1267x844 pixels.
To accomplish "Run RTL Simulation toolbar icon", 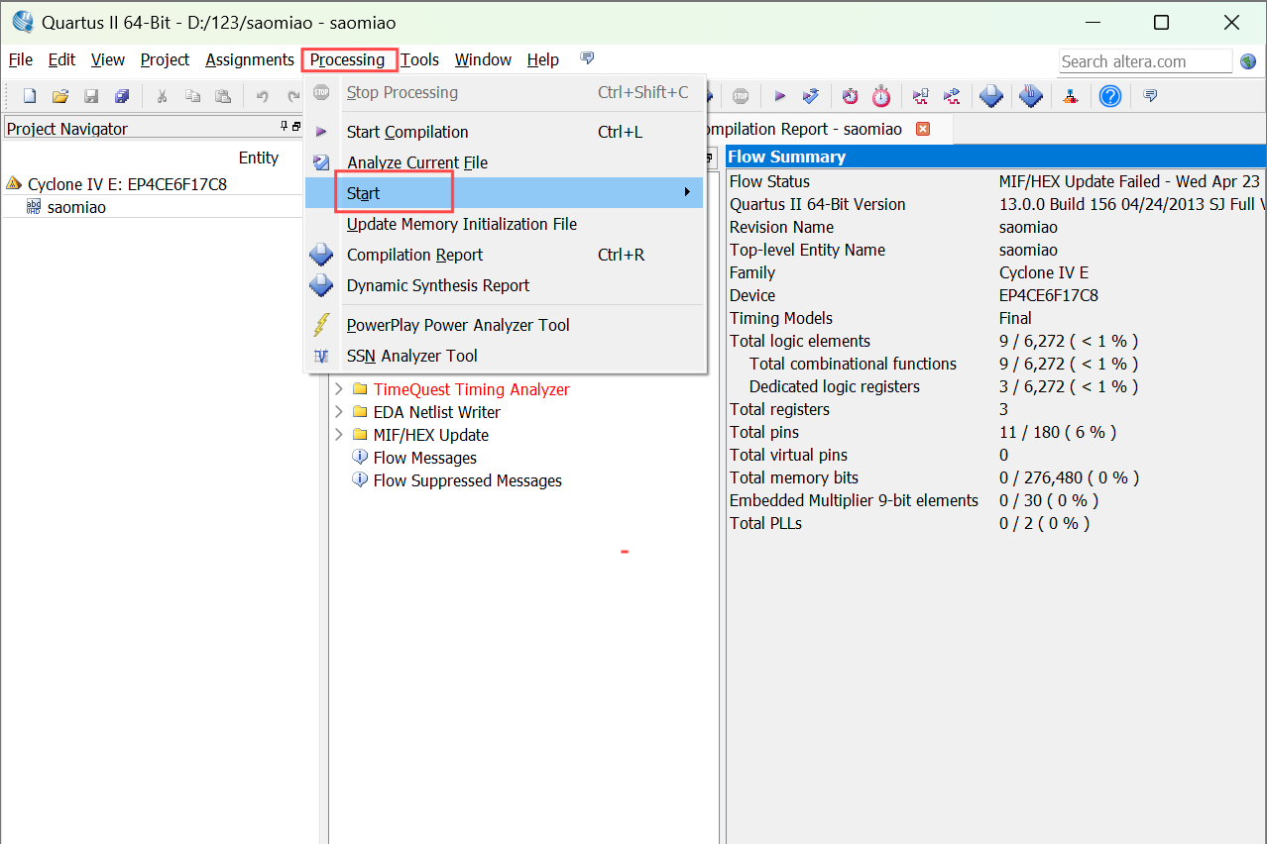I will click(921, 96).
